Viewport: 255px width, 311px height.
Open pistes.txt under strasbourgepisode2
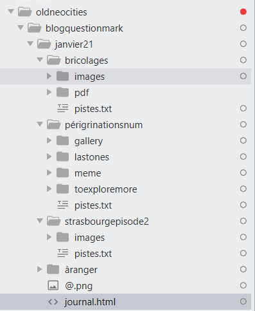(93, 254)
